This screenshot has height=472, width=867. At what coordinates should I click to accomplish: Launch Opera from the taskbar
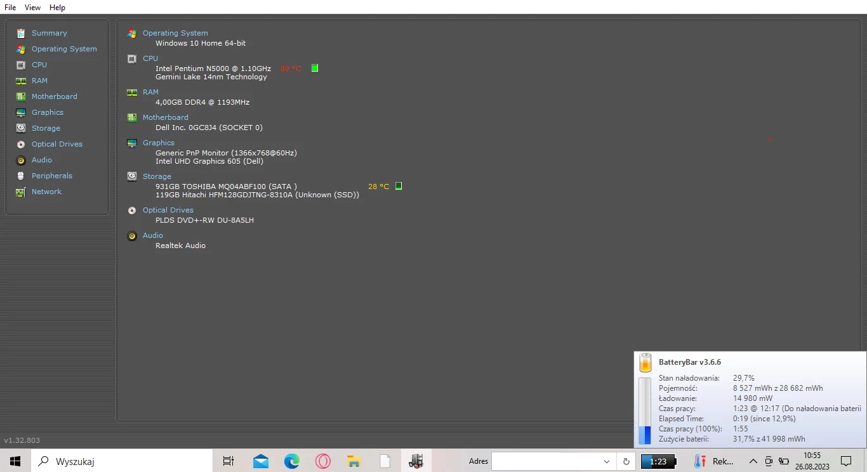[x=322, y=461]
